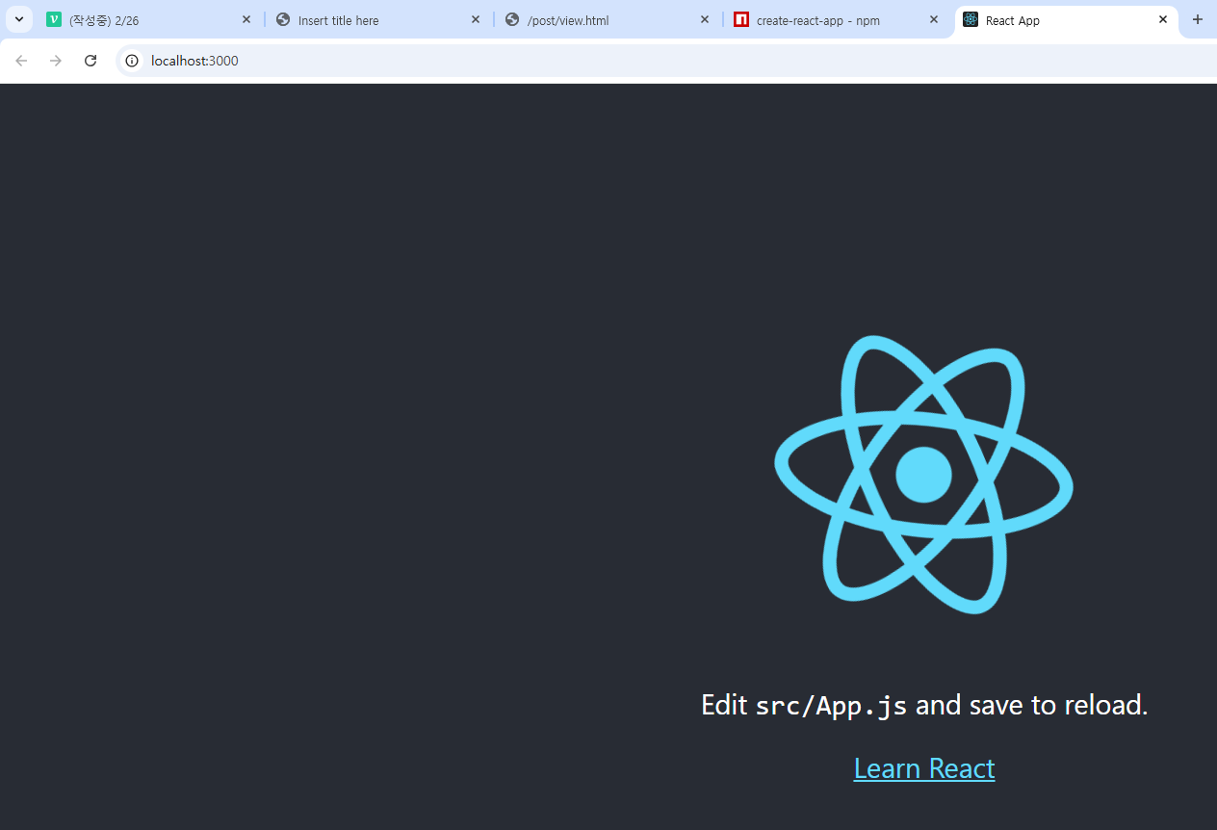The height and width of the screenshot is (830, 1217).
Task: Select the React App tab
Action: click(1067, 20)
